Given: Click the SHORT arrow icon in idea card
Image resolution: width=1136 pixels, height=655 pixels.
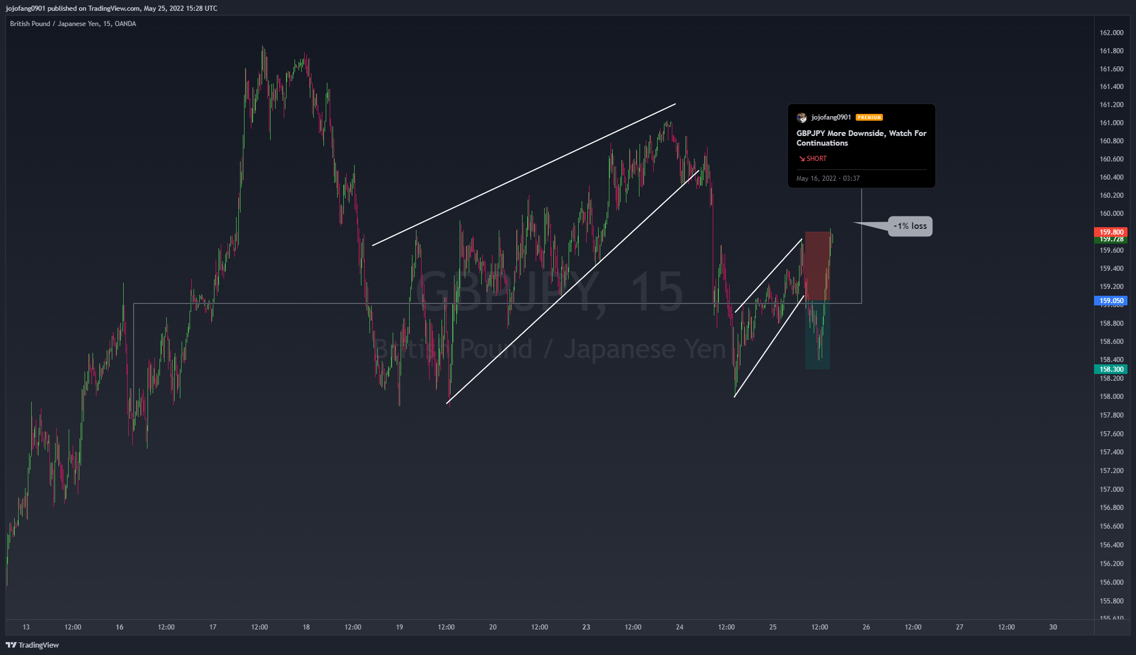Looking at the screenshot, I should 802,159.
